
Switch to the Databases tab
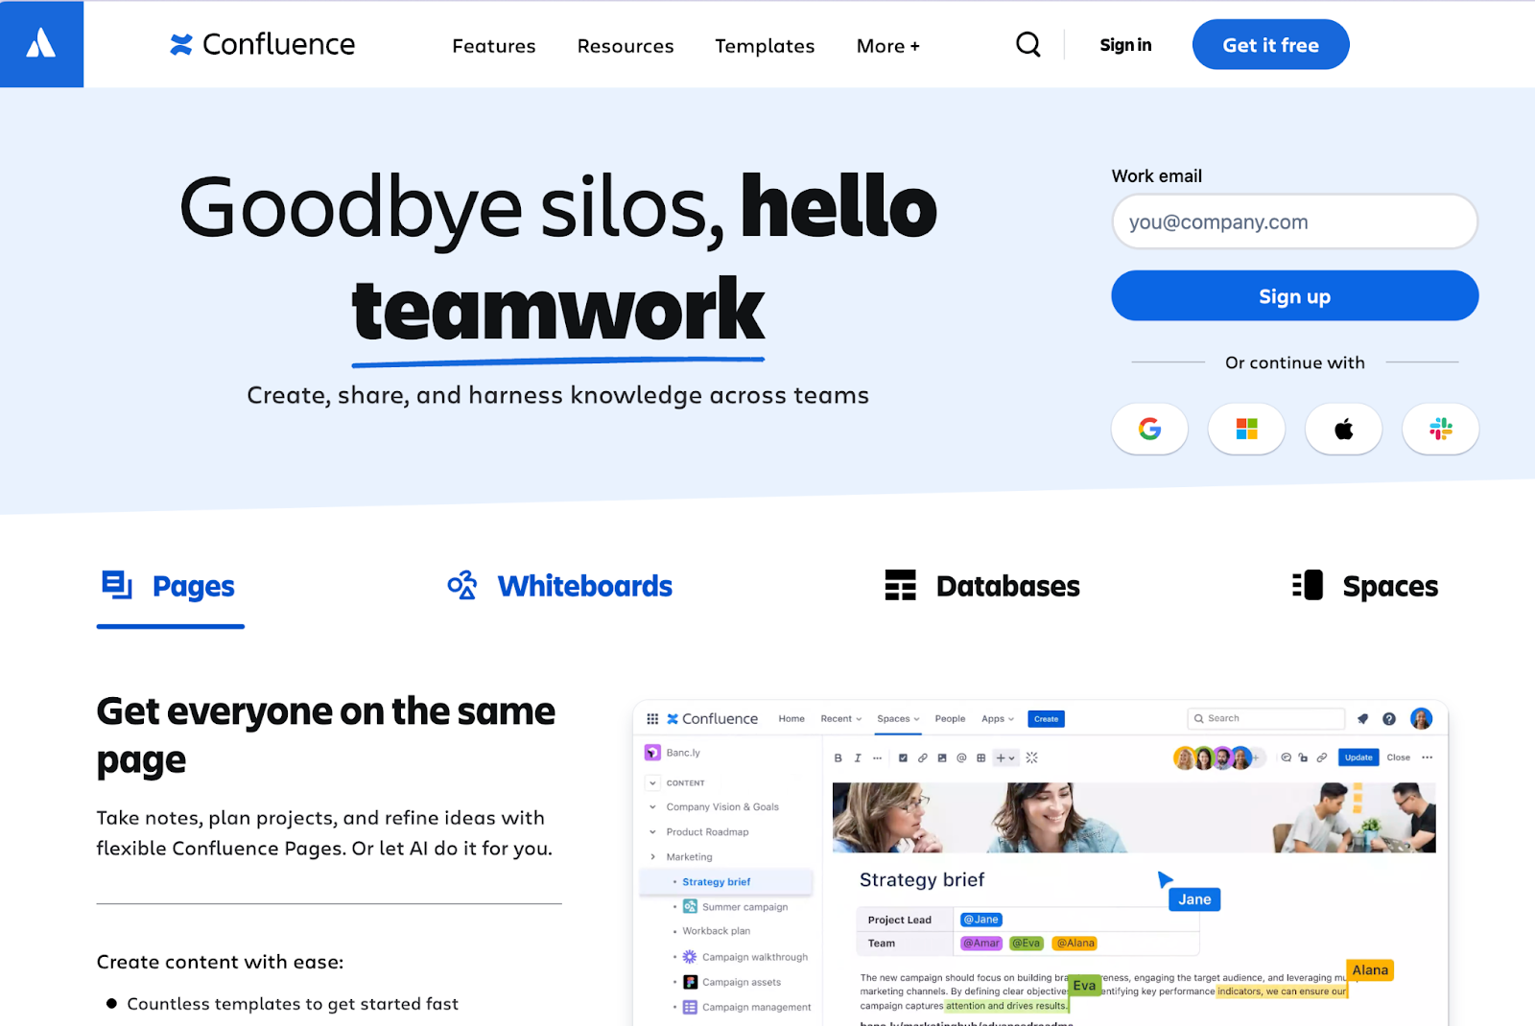tap(981, 586)
